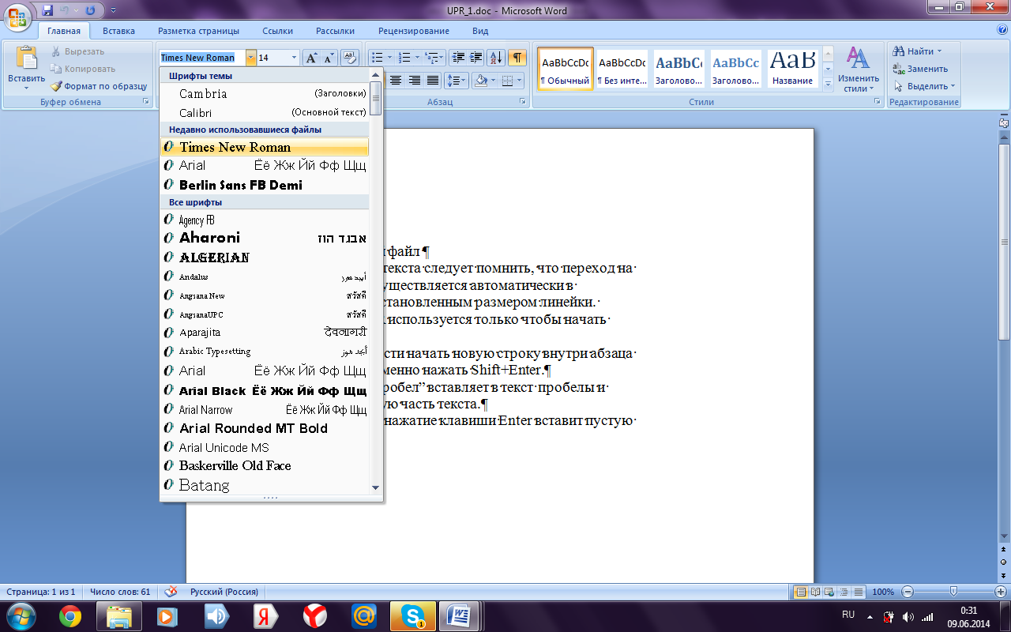Viewport: 1011px width, 632px height.
Task: Increase font size with Grow Font icon
Action: coord(312,58)
